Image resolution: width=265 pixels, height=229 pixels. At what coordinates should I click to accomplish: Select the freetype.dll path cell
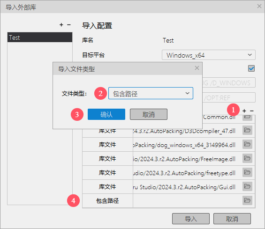tap(188, 173)
